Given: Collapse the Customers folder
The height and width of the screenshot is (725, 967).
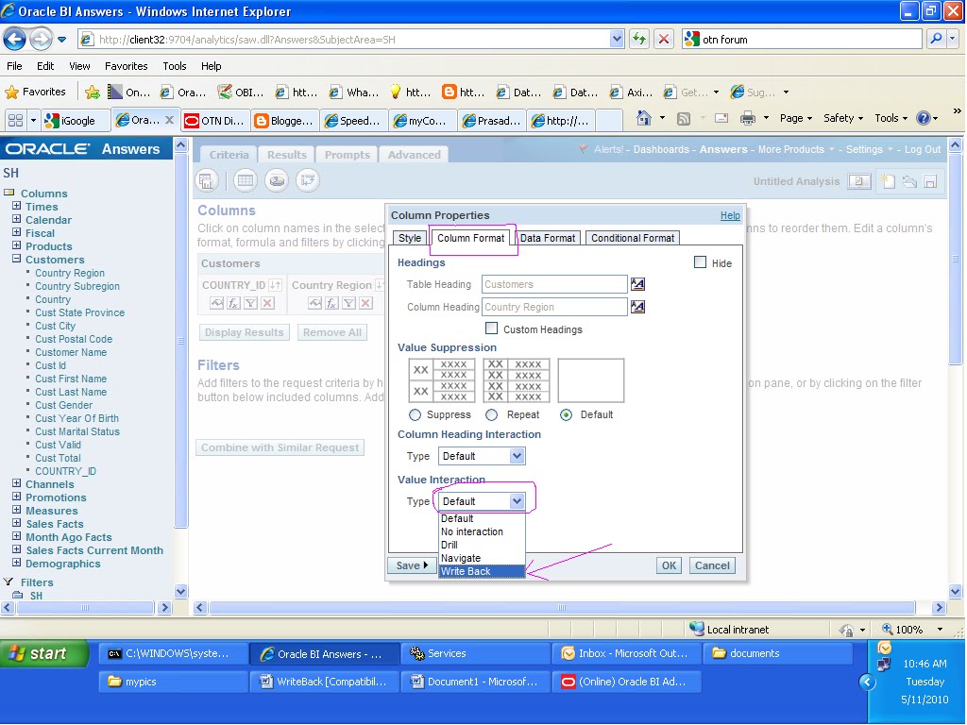Looking at the screenshot, I should coord(17,259).
